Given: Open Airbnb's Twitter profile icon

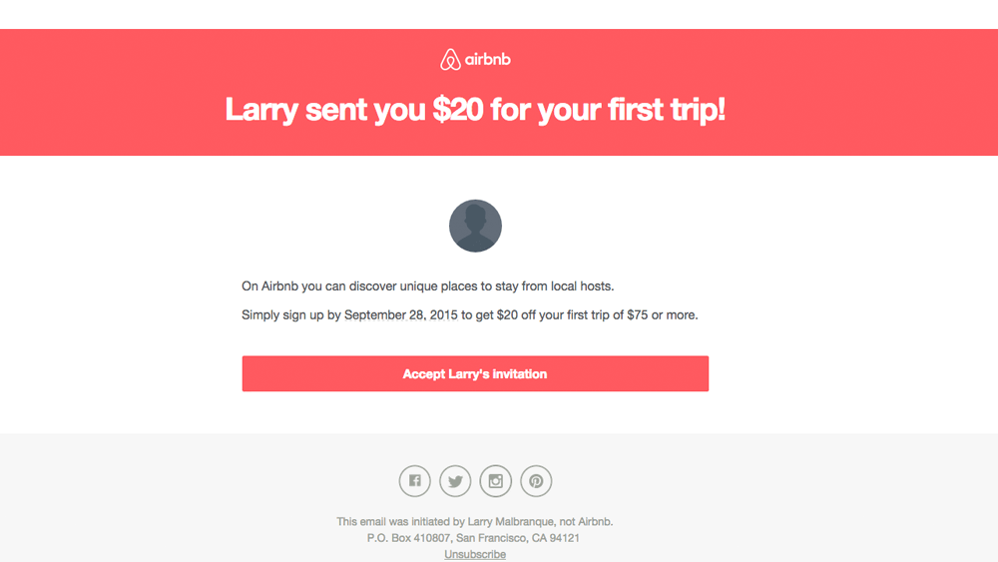Looking at the screenshot, I should coord(455,481).
